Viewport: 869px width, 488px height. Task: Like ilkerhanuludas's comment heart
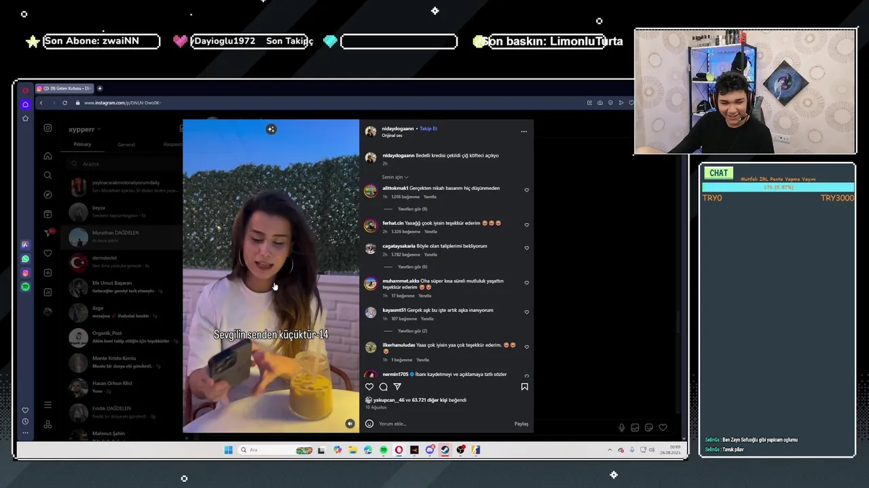click(x=526, y=347)
